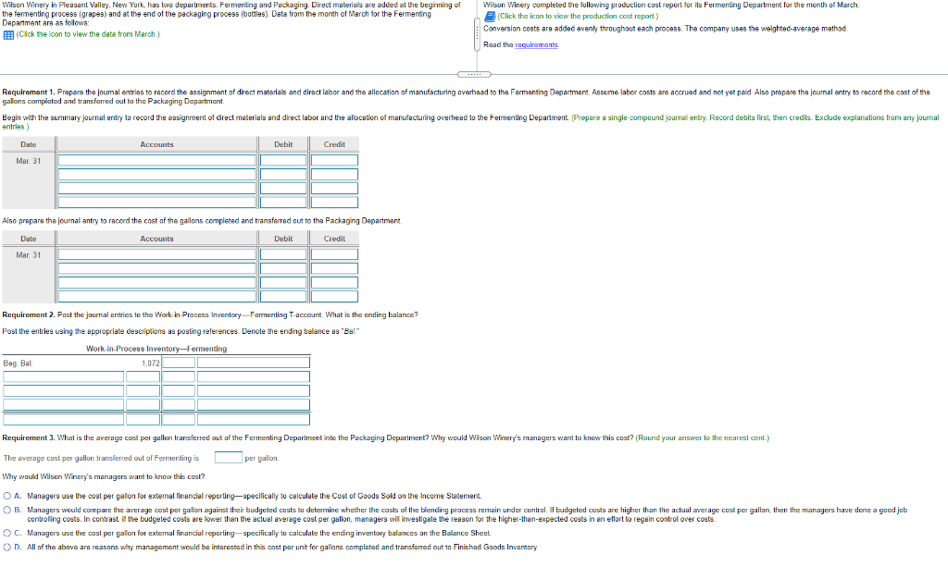The image size is (948, 579).
Task: Select answer option B about budgeted costs comparison
Action: pos(7,511)
